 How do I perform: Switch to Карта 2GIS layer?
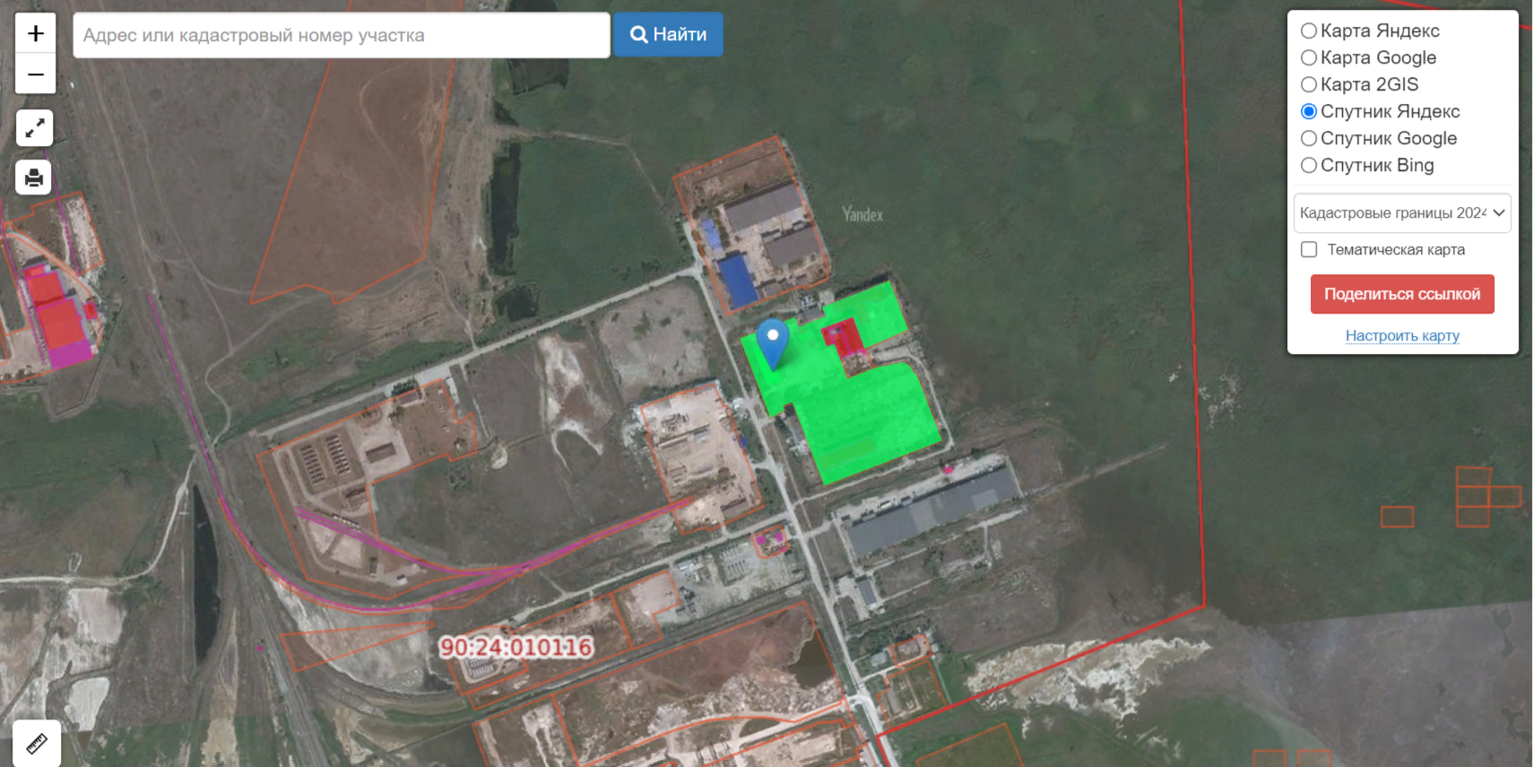click(x=1309, y=85)
